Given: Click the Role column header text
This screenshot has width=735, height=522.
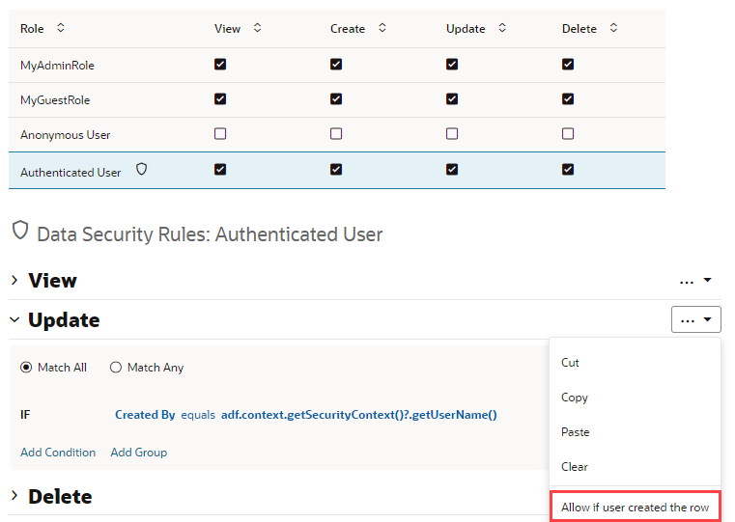Looking at the screenshot, I should click(x=32, y=29).
